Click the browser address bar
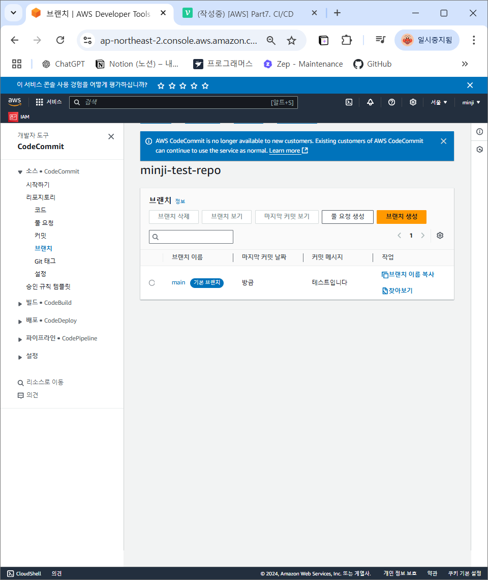 tap(178, 40)
